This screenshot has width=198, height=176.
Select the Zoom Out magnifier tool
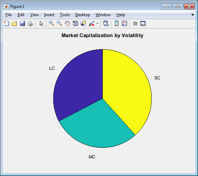pos(59,23)
